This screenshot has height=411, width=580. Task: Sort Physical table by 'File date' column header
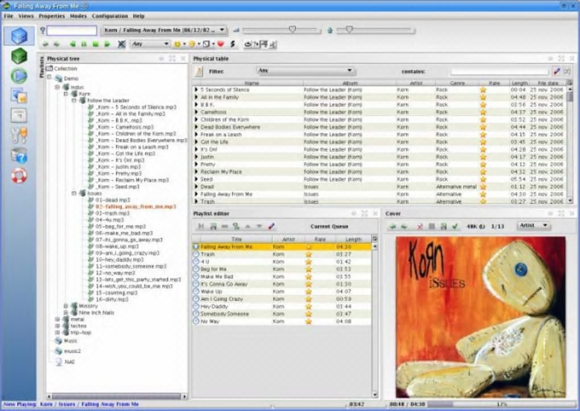(549, 83)
